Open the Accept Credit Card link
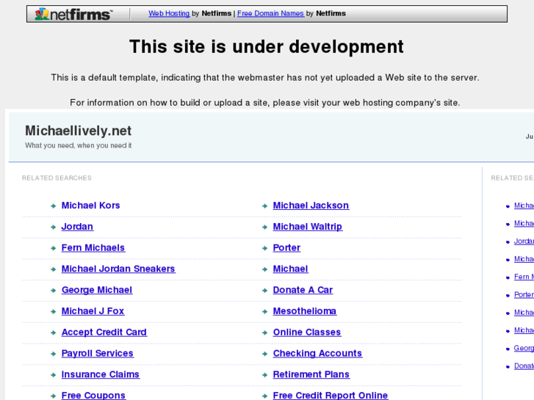This screenshot has height=400, width=534. tap(104, 332)
